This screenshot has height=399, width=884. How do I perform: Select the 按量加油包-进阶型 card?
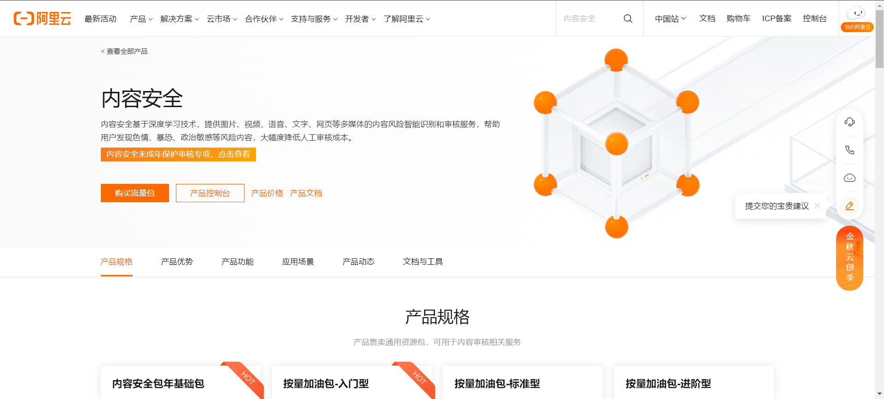coord(694,382)
